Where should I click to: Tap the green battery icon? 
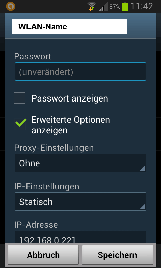pos(125,6)
